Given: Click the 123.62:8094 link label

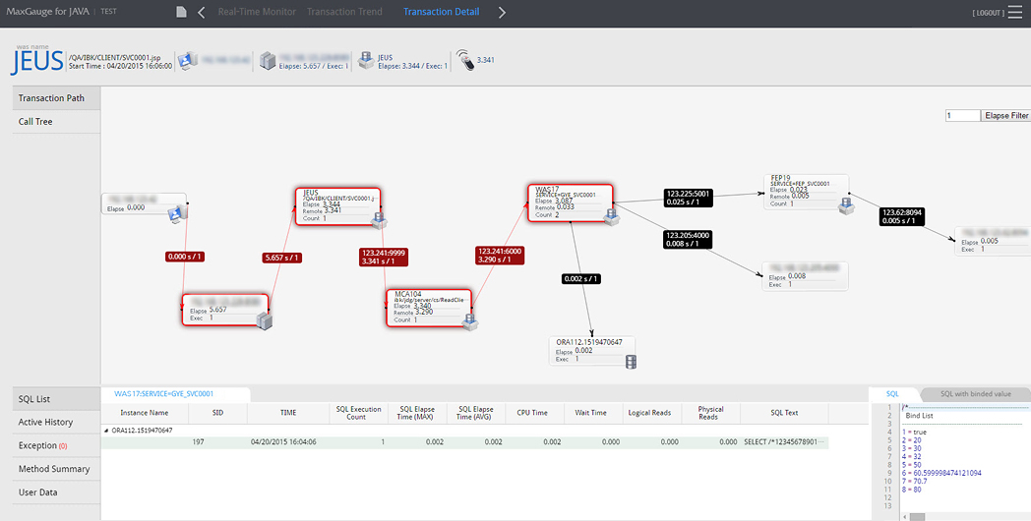Looking at the screenshot, I should [902, 216].
